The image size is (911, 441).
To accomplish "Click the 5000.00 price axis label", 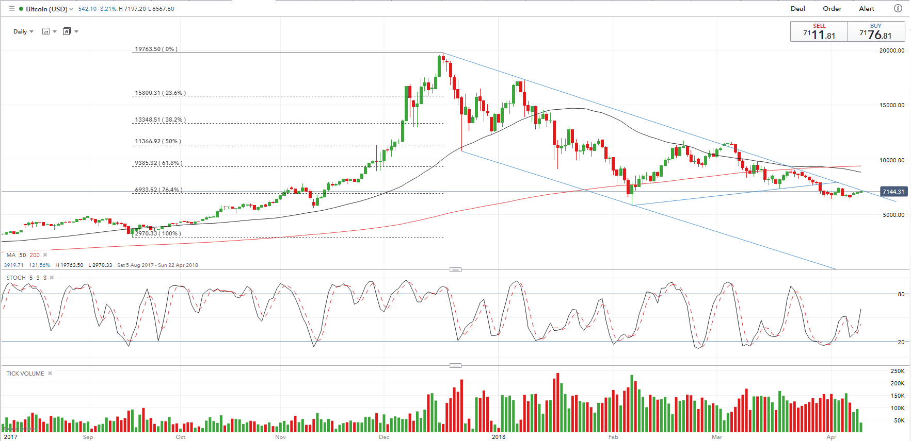I will [893, 215].
